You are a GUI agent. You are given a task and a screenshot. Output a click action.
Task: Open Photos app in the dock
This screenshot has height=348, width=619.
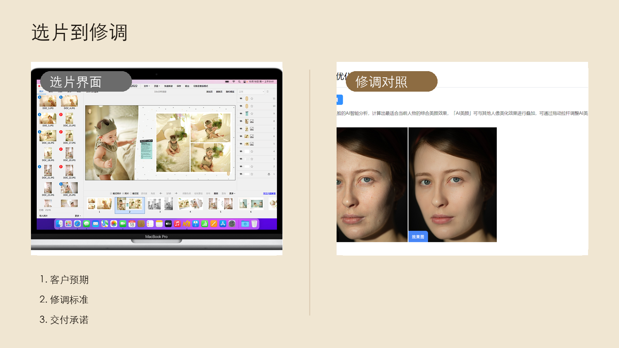pos(114,223)
